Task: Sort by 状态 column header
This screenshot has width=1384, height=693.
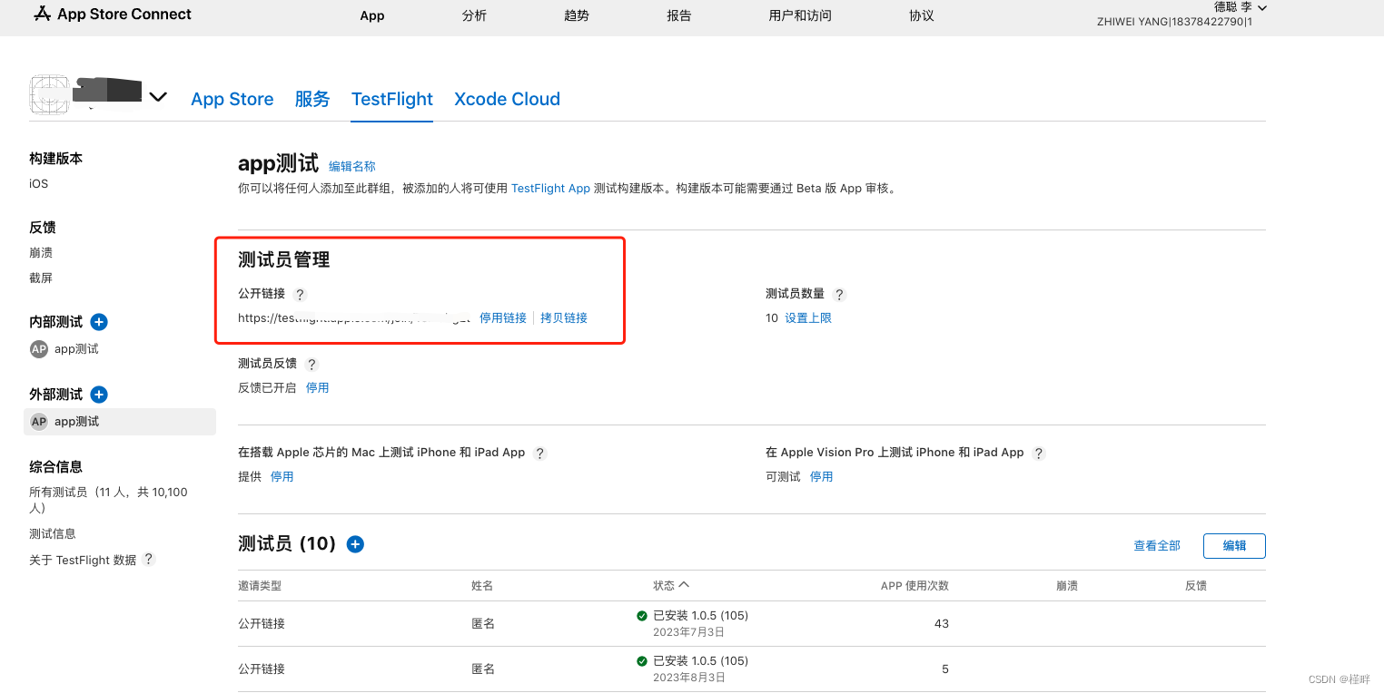Action: click(671, 585)
